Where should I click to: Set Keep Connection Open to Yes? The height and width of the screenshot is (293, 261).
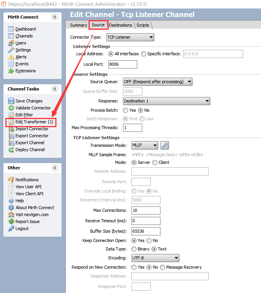[x=134, y=241]
